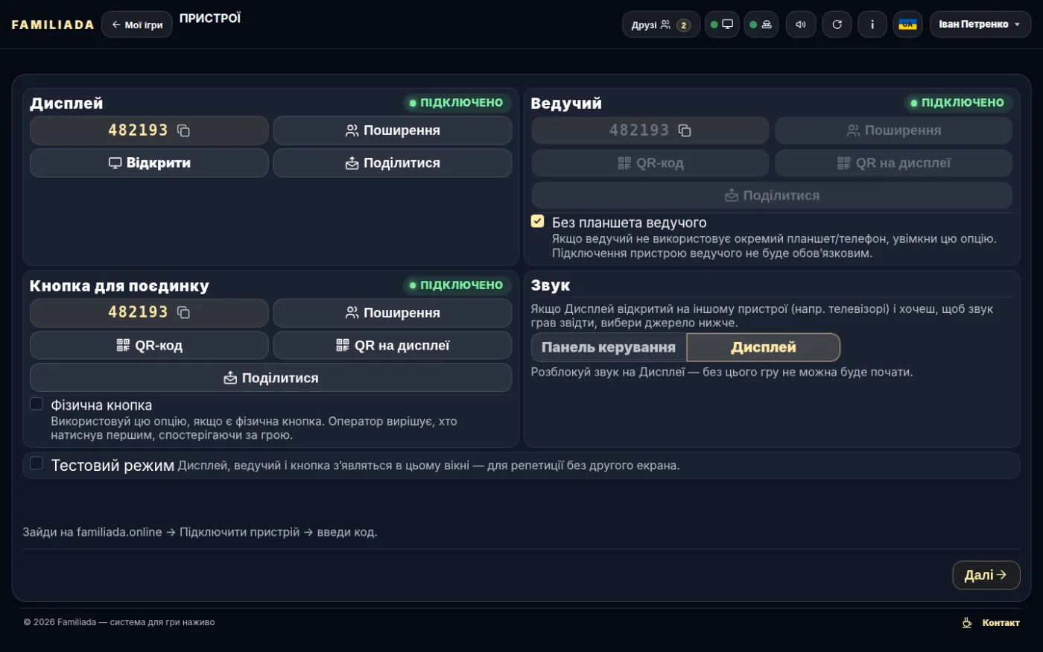Viewport: 1043px width, 652px height.
Task: Enable the 'Фізична кнопка' checkbox
Action: (36, 403)
